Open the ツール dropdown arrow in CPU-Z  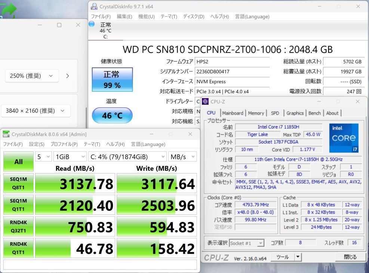click(298, 257)
